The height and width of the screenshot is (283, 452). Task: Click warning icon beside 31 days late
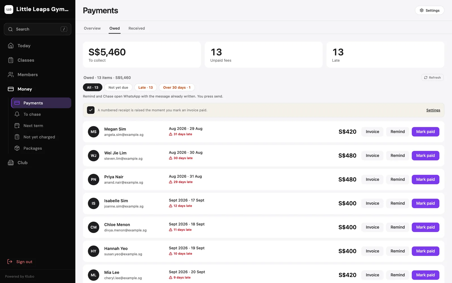click(x=171, y=134)
